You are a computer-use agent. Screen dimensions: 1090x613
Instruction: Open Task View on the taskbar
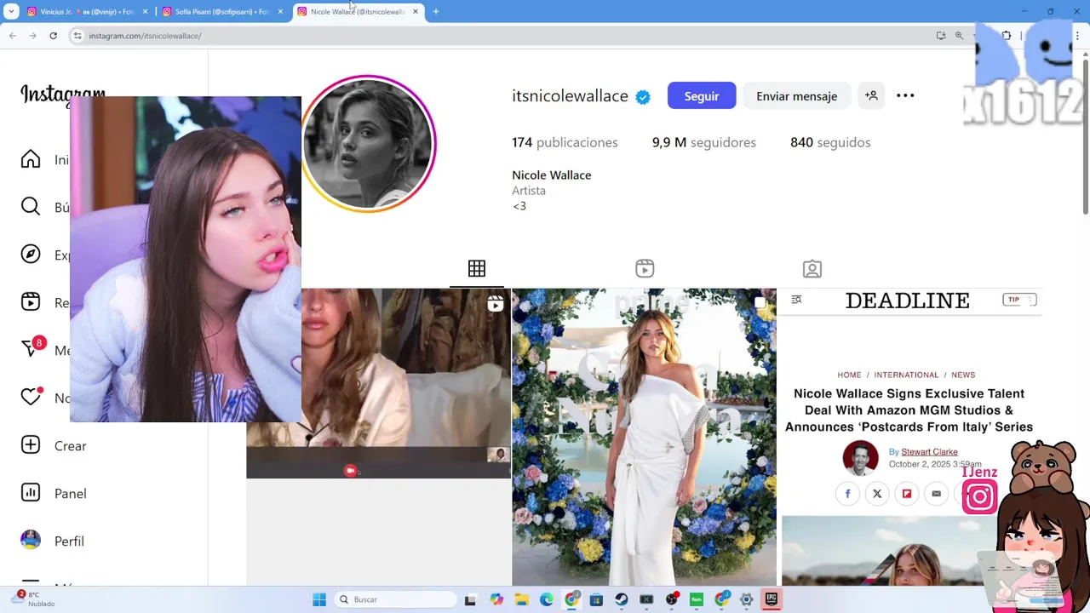[x=470, y=599]
